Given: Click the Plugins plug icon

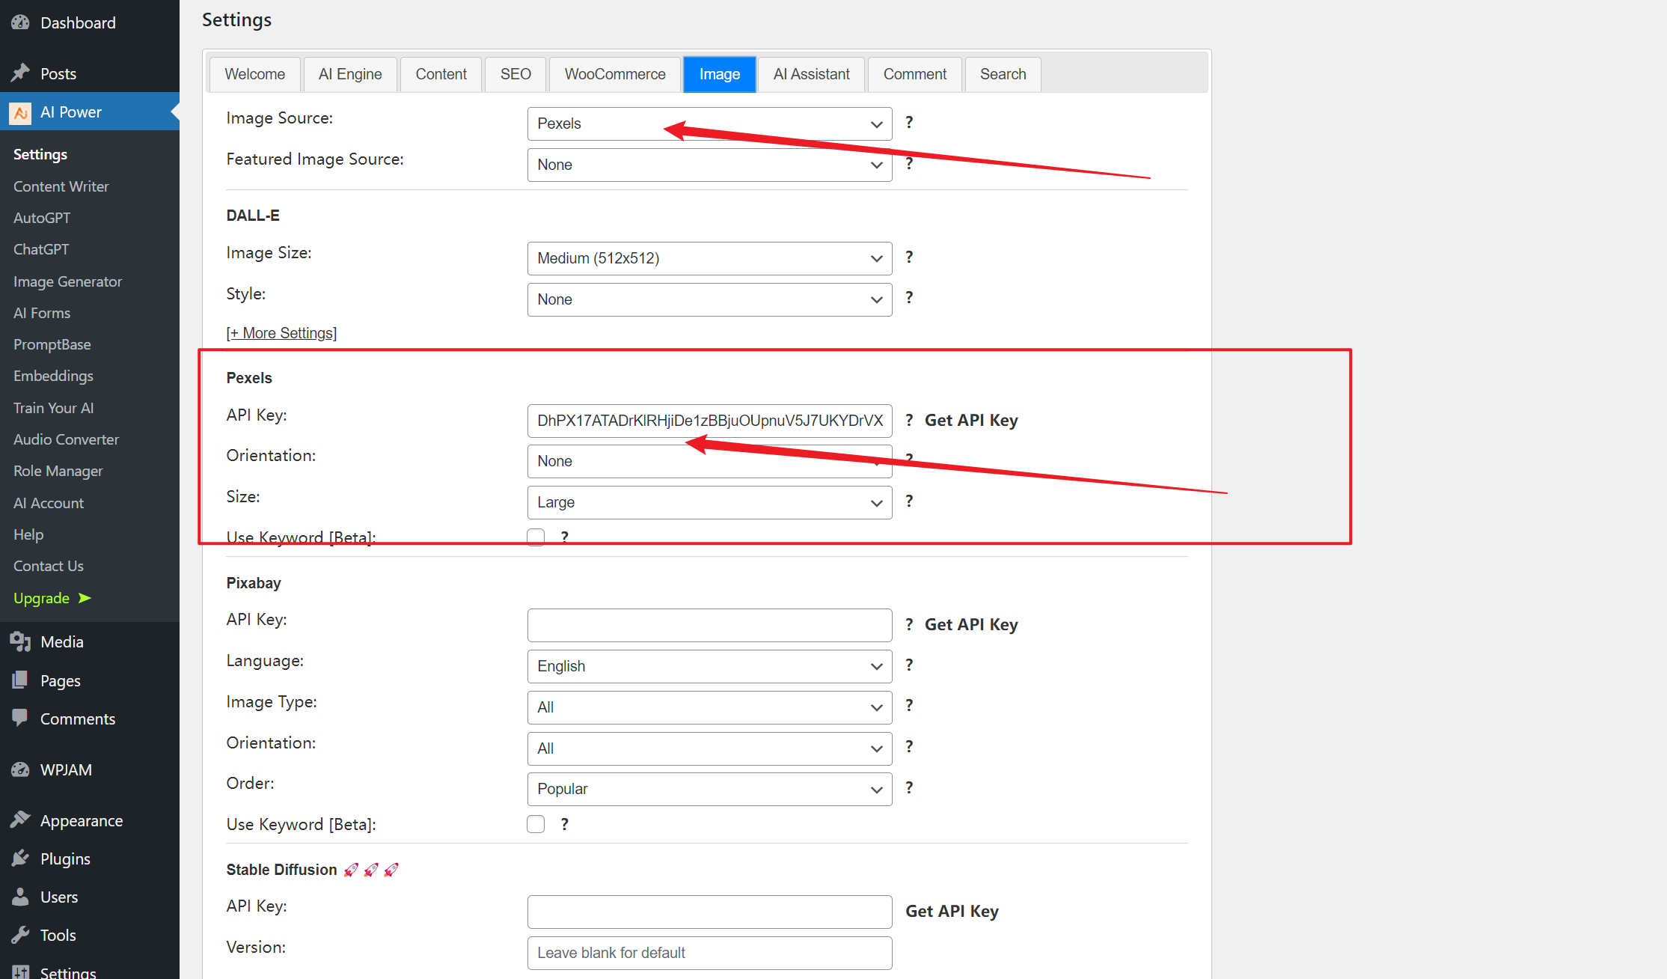Looking at the screenshot, I should click(20, 858).
